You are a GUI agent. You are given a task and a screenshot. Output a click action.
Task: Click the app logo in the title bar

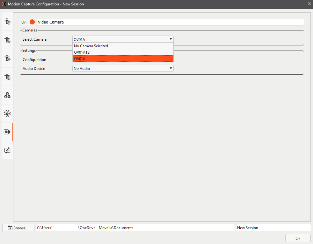(4, 4)
